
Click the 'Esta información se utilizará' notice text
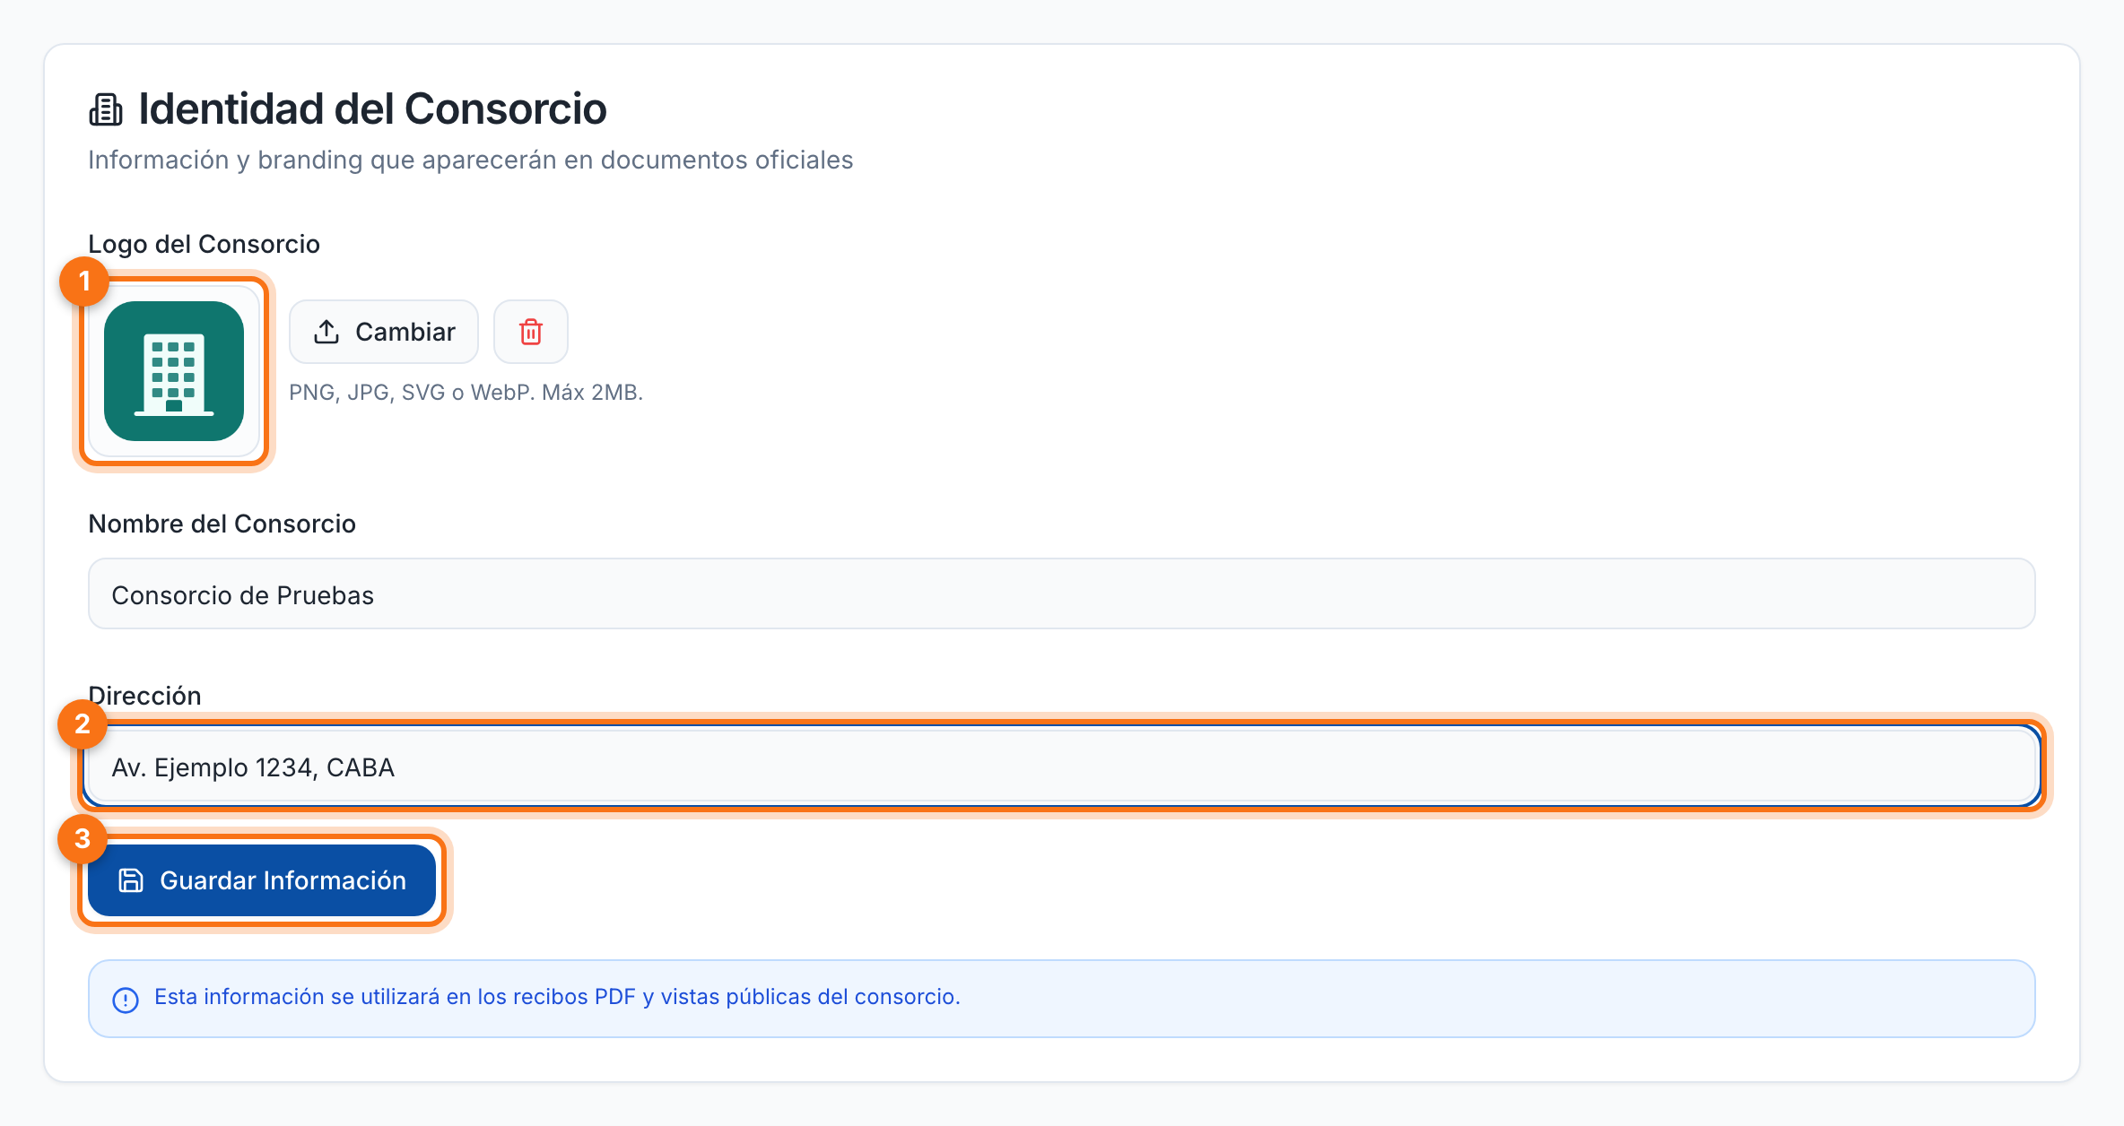(557, 997)
